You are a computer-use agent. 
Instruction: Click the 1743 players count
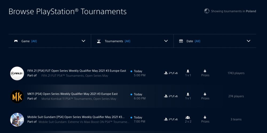click(x=236, y=73)
